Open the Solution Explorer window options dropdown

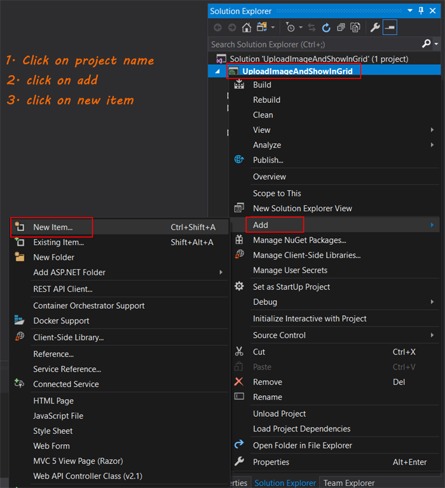(x=409, y=11)
